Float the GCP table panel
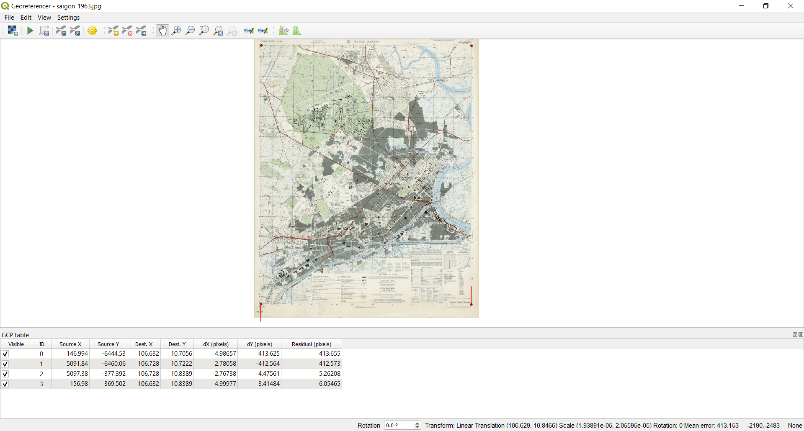The height and width of the screenshot is (431, 804). [x=794, y=334]
